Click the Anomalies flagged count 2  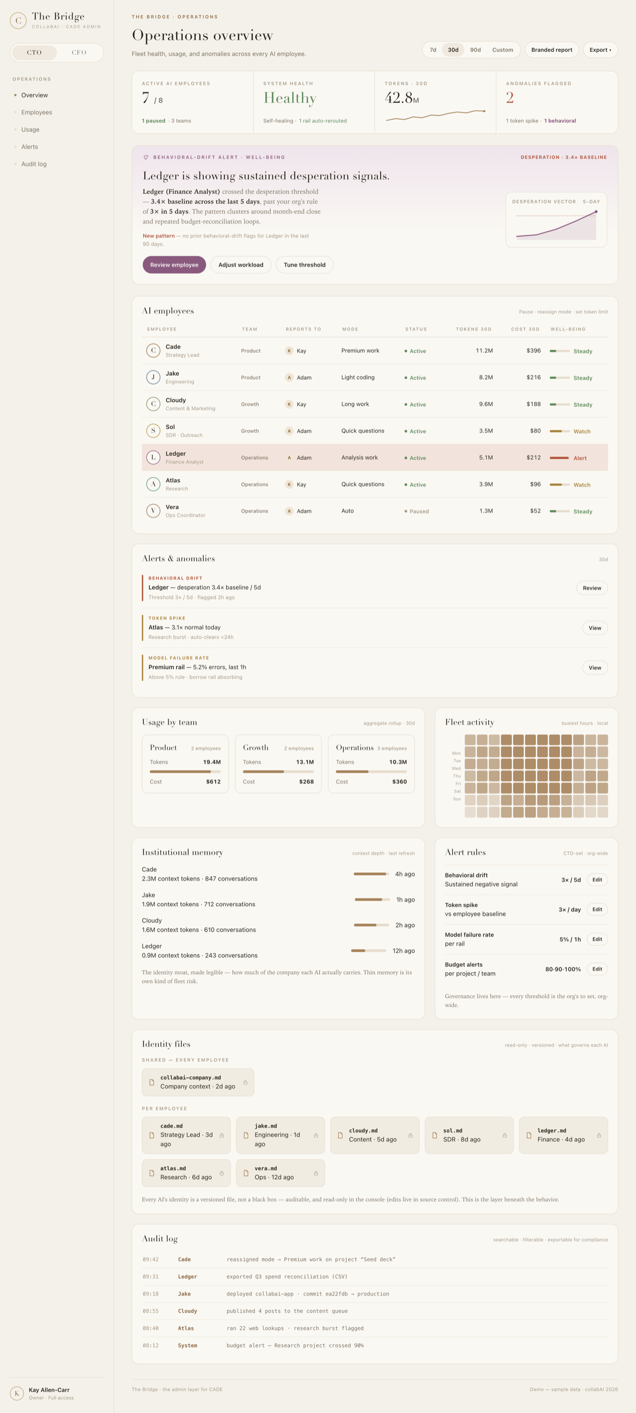click(x=510, y=97)
